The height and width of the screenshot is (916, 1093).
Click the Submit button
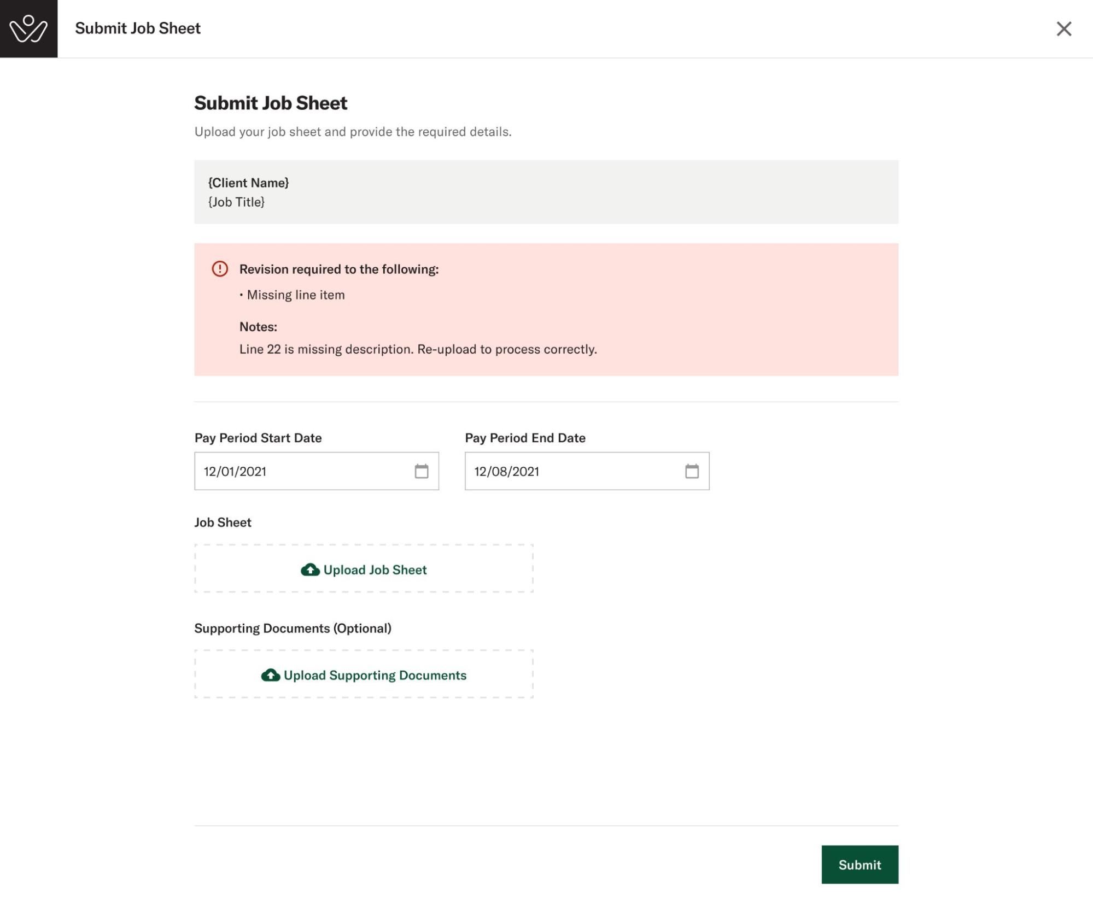[860, 864]
